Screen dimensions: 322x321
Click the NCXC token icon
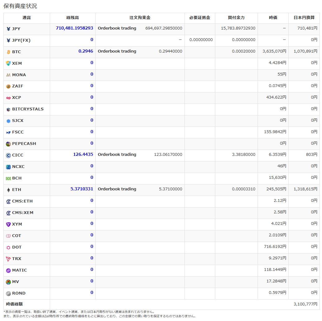pyautogui.click(x=8, y=167)
